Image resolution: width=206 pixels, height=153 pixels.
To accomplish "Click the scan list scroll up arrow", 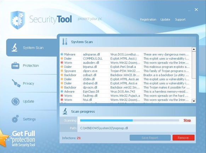I will [194, 49].
